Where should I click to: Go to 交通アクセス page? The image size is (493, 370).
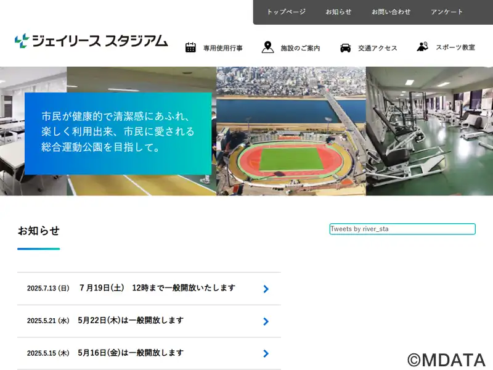coord(378,48)
